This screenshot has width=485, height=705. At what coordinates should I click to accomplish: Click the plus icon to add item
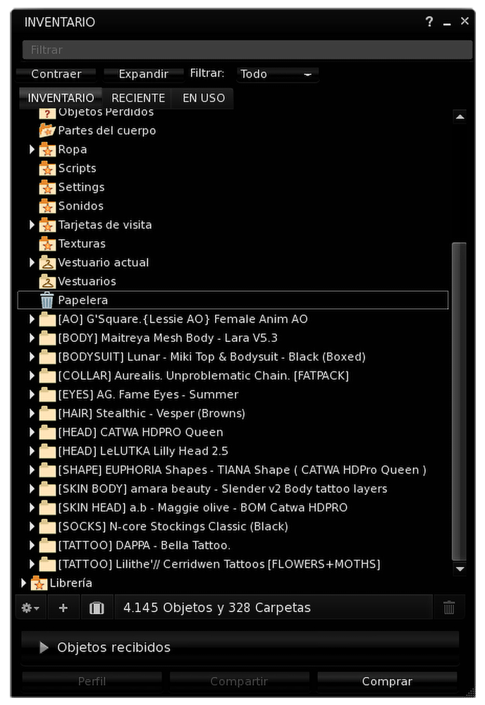(63, 608)
